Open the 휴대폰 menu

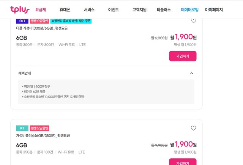pos(65,10)
